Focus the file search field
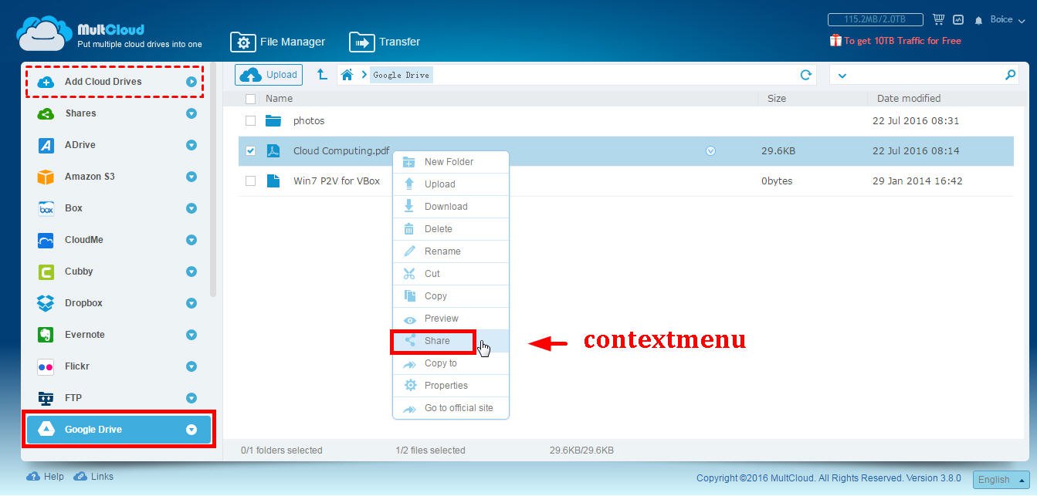This screenshot has width=1037, height=496. pyautogui.click(x=925, y=75)
